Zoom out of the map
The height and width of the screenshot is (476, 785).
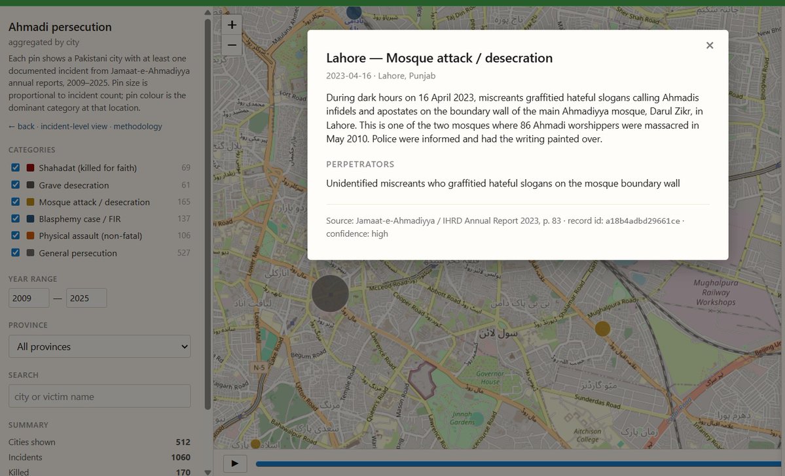(232, 45)
